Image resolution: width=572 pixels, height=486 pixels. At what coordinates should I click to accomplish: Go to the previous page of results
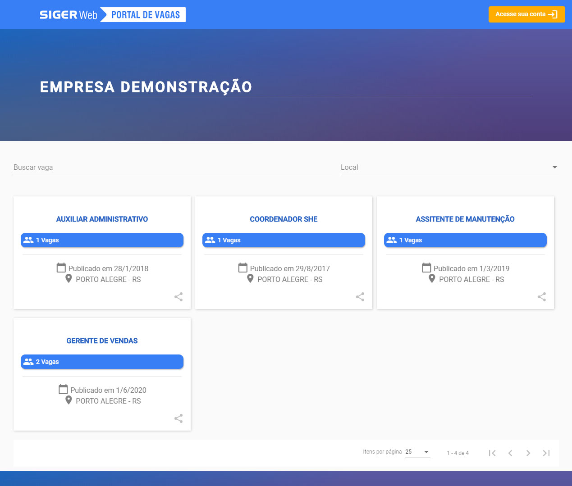click(x=510, y=453)
